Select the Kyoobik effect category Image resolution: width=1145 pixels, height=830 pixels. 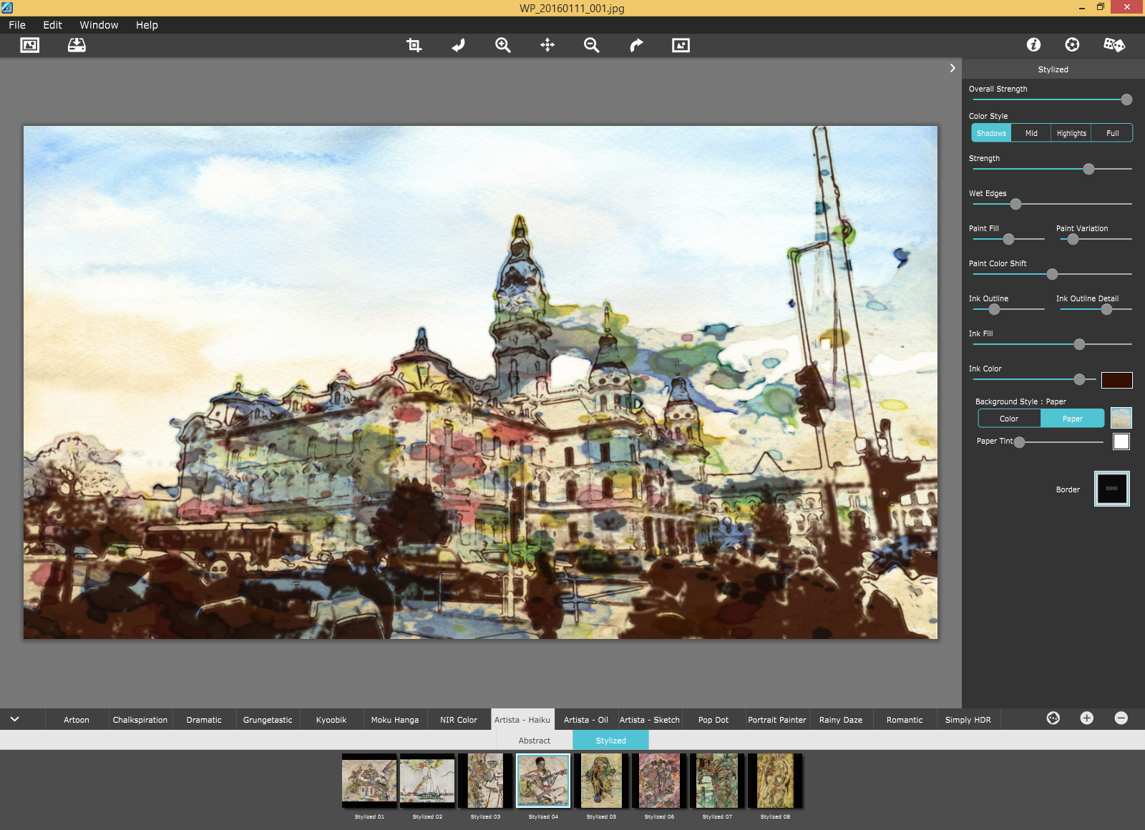pos(331,720)
